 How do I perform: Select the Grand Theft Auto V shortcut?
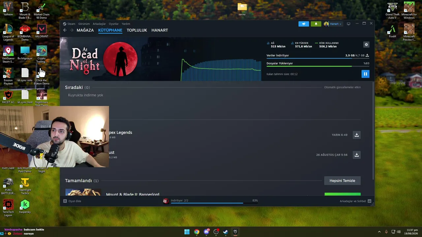392,11
